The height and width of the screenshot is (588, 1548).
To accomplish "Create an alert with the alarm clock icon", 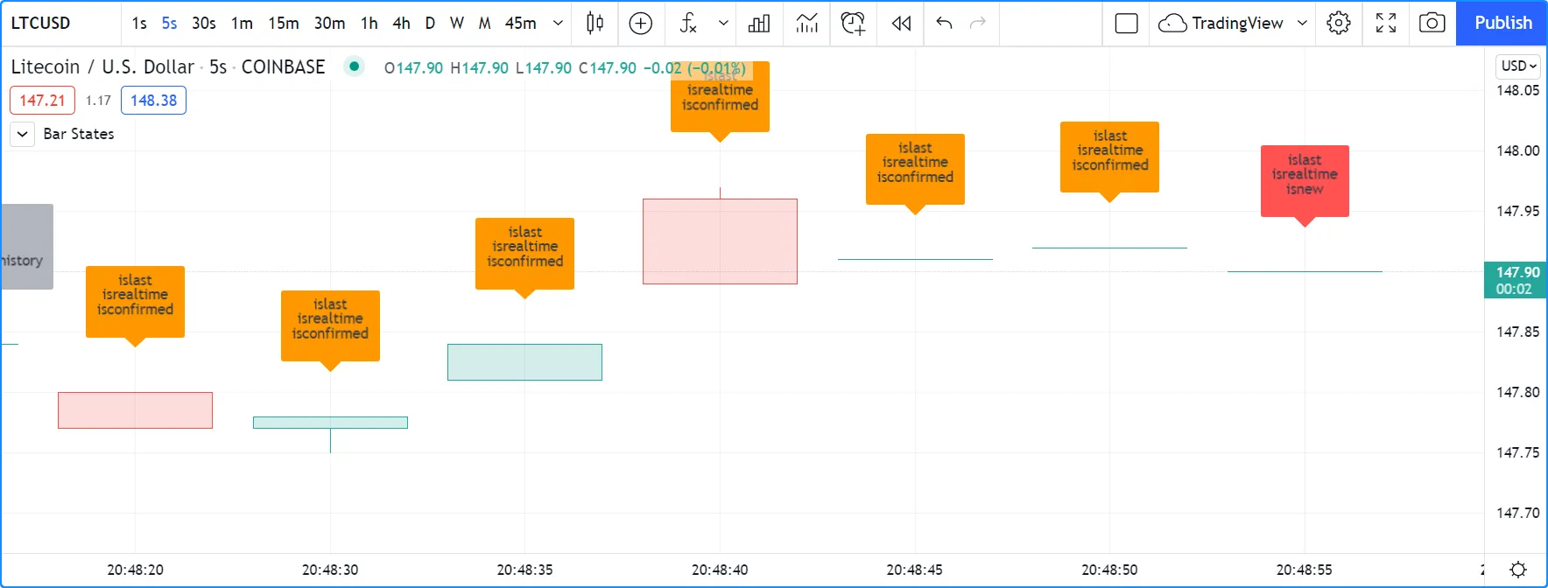I will click(x=853, y=24).
